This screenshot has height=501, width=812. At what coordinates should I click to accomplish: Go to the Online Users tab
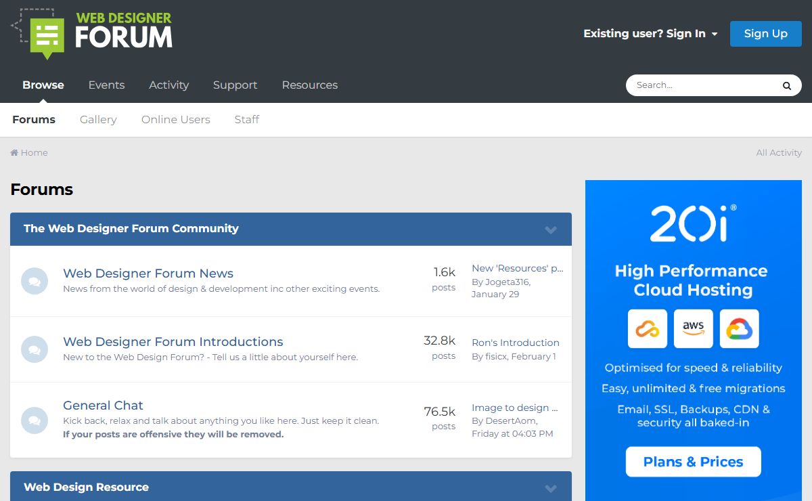point(175,120)
